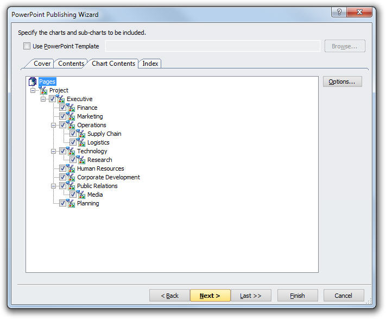Open the Index tab

tap(150, 64)
